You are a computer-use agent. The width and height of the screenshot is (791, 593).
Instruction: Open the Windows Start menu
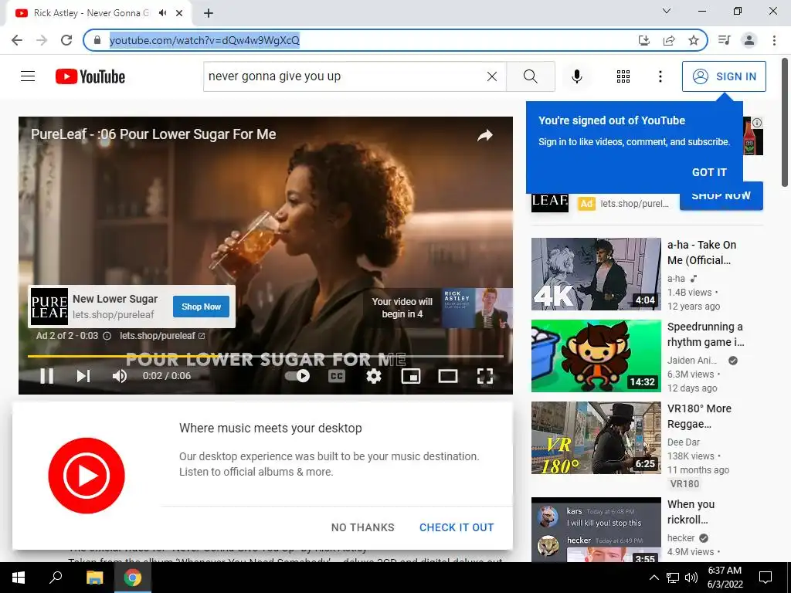[x=19, y=578]
